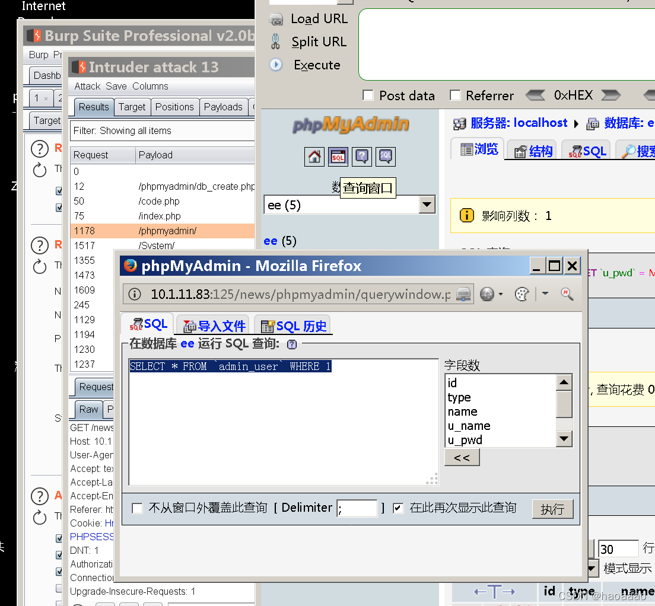Switch to the 结构 structure tab
This screenshot has height=606, width=655.
pyautogui.click(x=533, y=151)
